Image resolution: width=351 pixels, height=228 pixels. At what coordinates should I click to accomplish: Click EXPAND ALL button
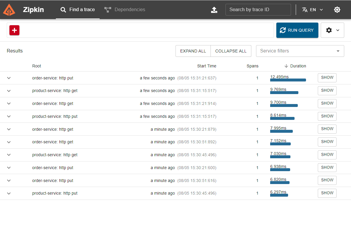click(193, 51)
